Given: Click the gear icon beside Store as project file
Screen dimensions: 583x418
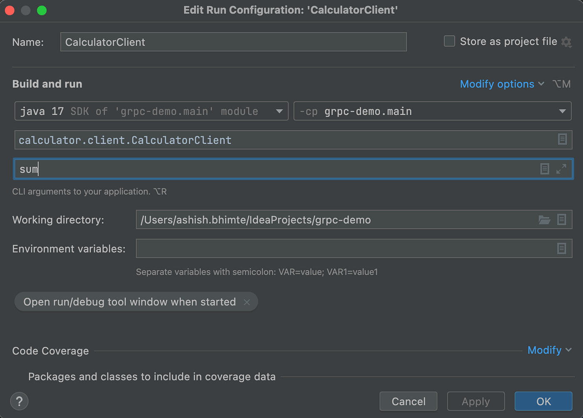Looking at the screenshot, I should pos(566,42).
